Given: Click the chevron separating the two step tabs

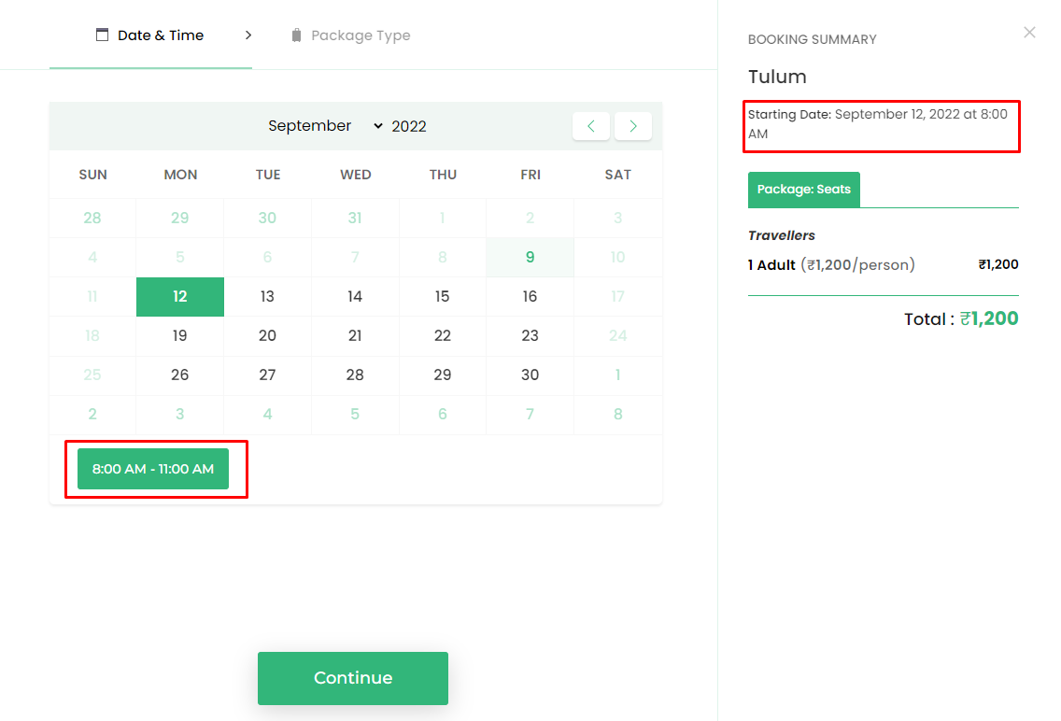Looking at the screenshot, I should pos(248,34).
